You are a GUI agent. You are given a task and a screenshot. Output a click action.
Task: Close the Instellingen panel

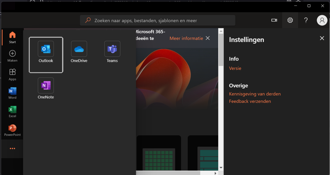click(x=322, y=38)
